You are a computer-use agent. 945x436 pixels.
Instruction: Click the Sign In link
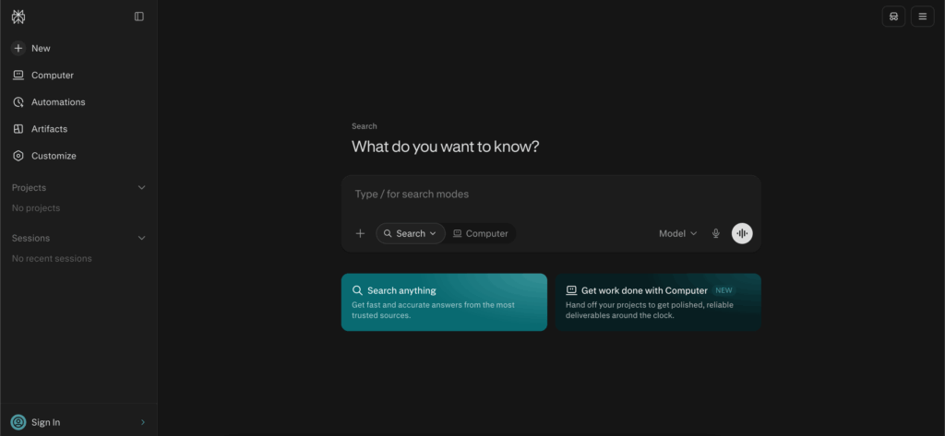pyautogui.click(x=46, y=422)
